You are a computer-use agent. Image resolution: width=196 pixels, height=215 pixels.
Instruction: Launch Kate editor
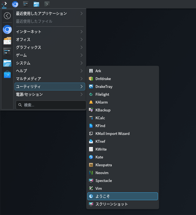[x=122, y=157]
